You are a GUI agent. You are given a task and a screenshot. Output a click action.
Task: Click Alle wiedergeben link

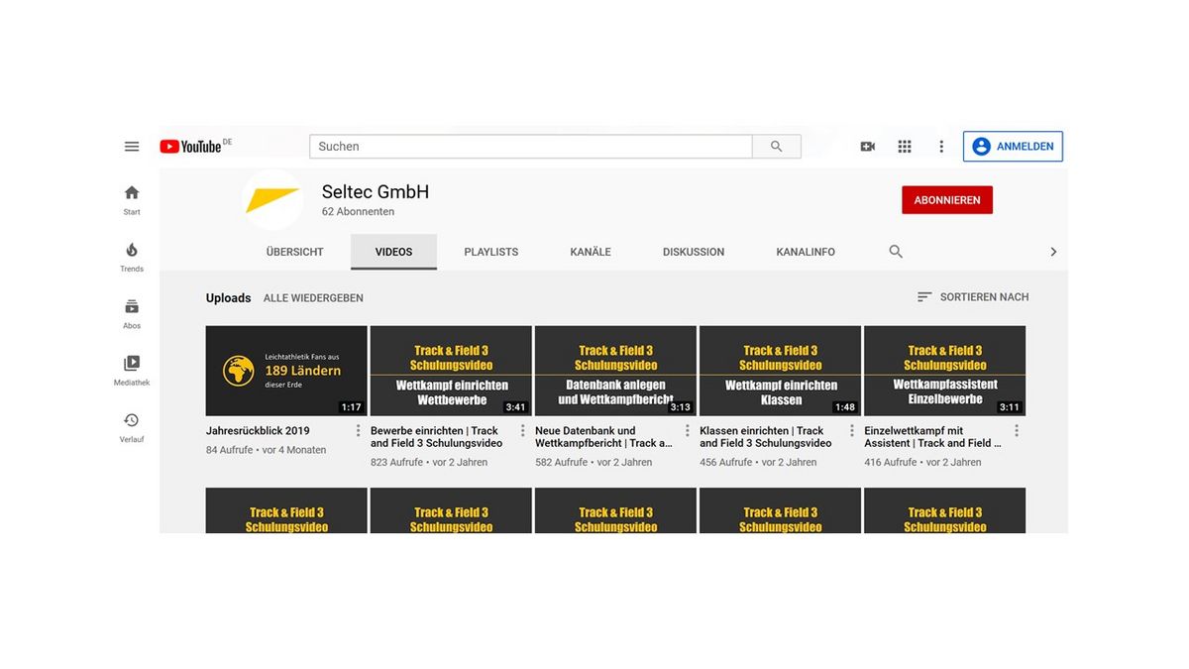coord(313,298)
